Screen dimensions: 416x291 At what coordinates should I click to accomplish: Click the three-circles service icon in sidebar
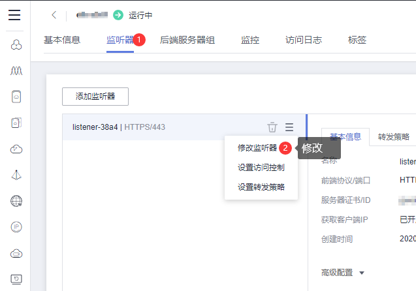pos(17,44)
